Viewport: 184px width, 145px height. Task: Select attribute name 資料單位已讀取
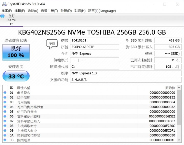[29, 116]
